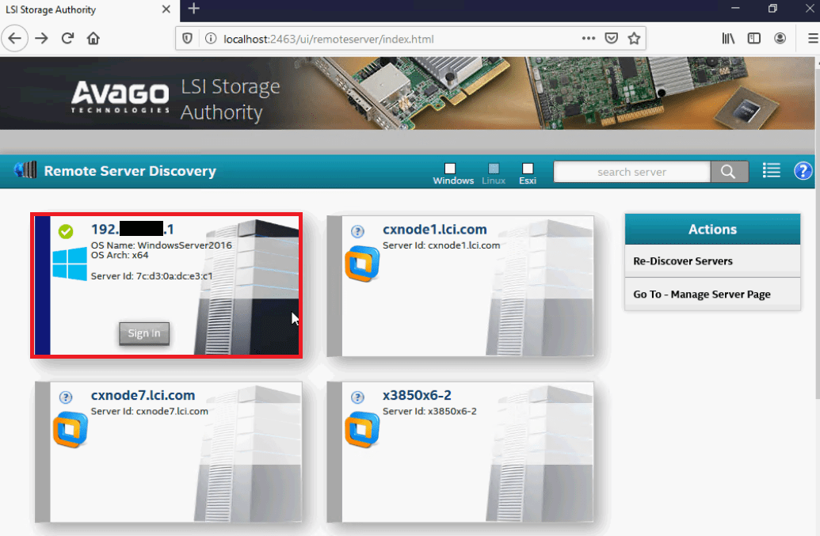Screen dimensions: 820x536
Task: Click the magnifier search button
Action: (x=728, y=172)
